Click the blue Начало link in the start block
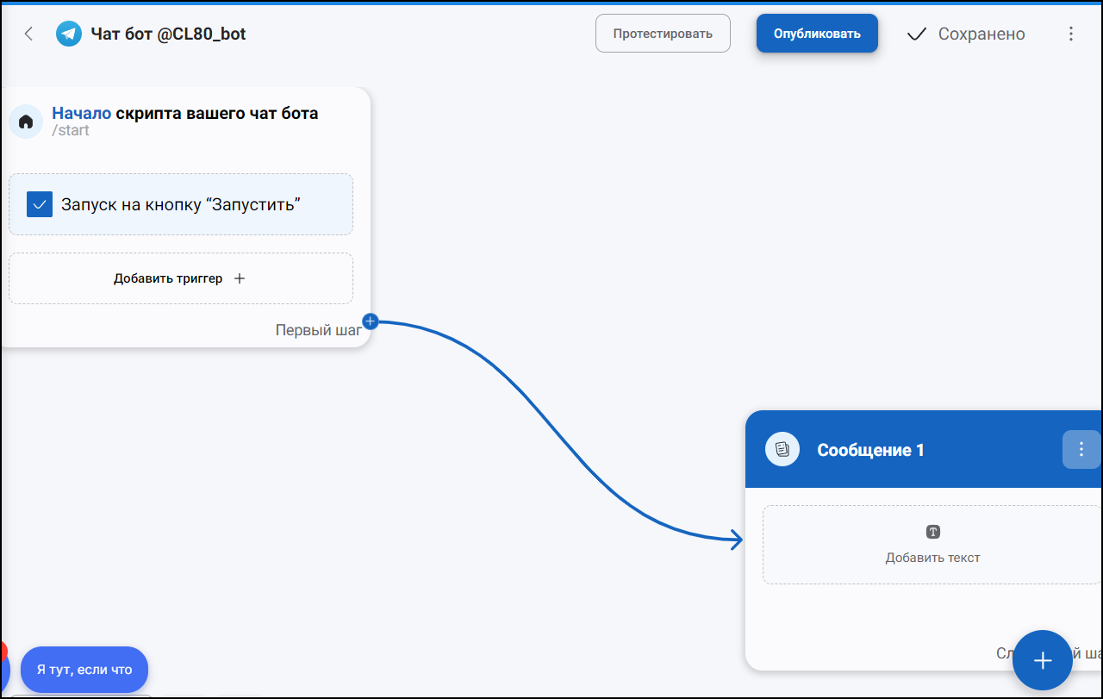The height and width of the screenshot is (699, 1103). click(x=82, y=113)
